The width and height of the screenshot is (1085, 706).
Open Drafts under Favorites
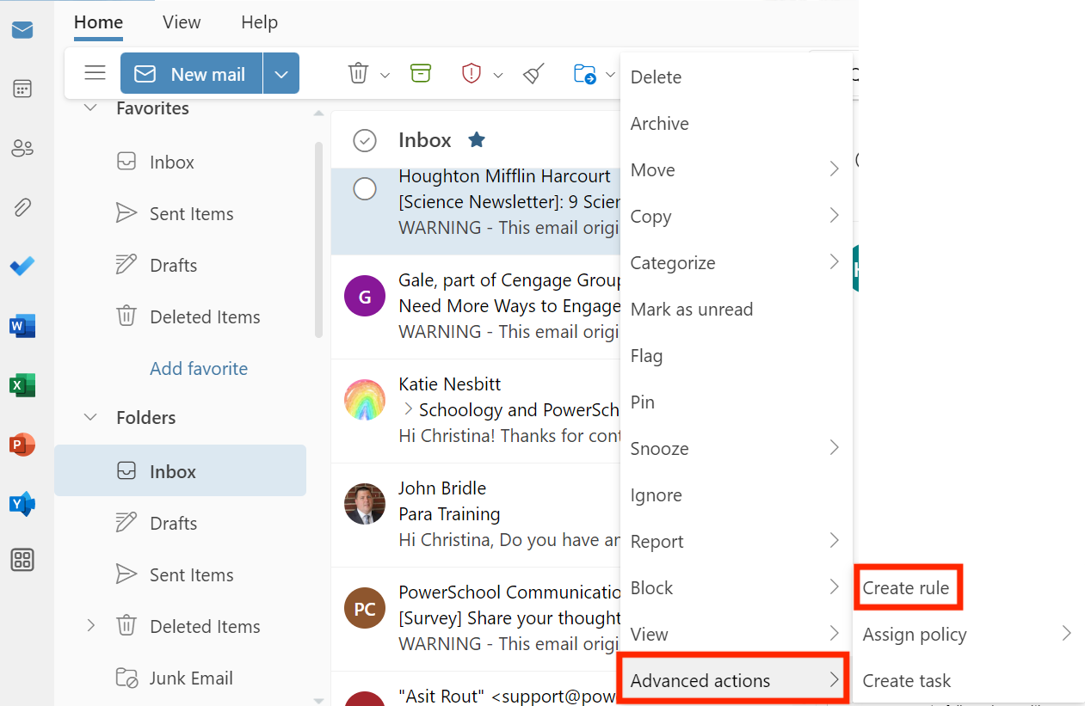point(181,266)
